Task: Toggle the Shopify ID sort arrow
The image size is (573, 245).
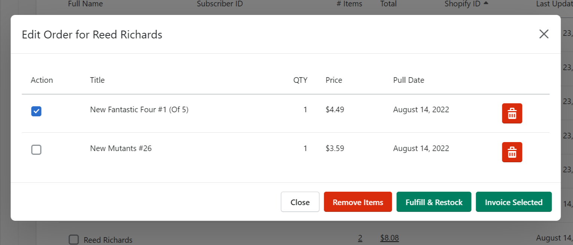Action: (x=486, y=3)
